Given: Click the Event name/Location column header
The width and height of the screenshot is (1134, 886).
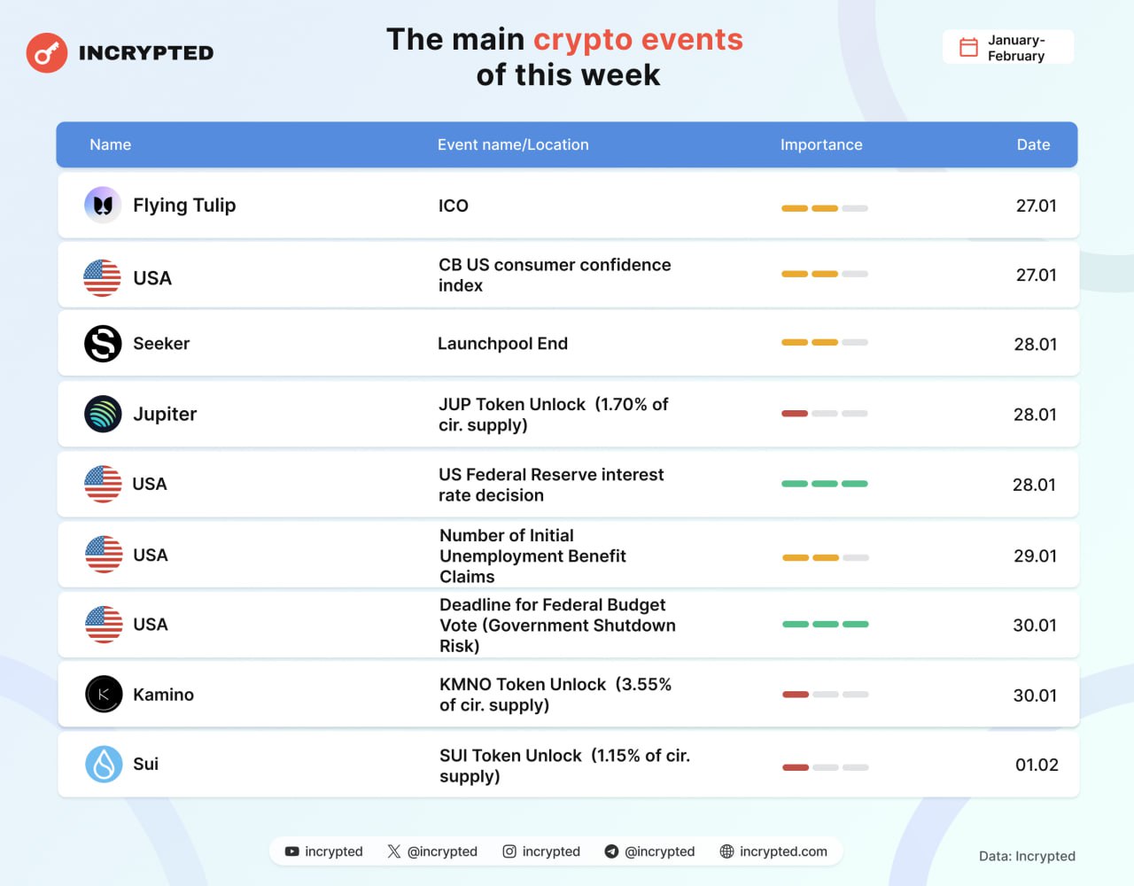Looking at the screenshot, I should pos(513,144).
